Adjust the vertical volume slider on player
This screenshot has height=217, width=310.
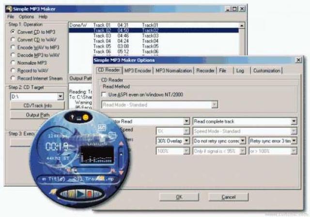(121, 158)
